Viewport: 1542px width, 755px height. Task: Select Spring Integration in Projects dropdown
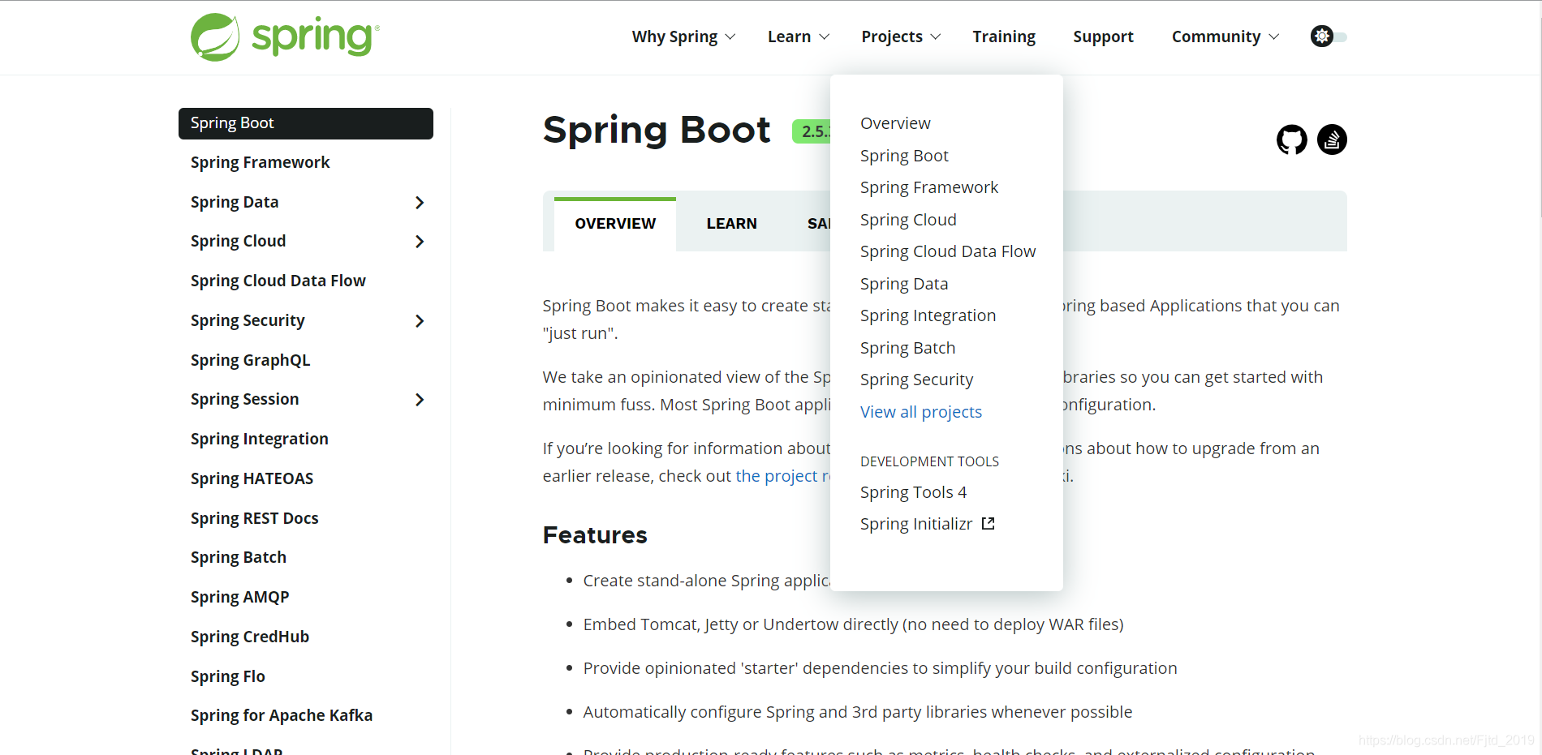point(928,315)
